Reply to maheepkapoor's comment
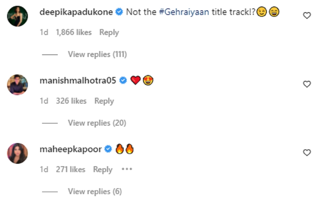Viewport: 318px width, 198px height. click(x=103, y=169)
